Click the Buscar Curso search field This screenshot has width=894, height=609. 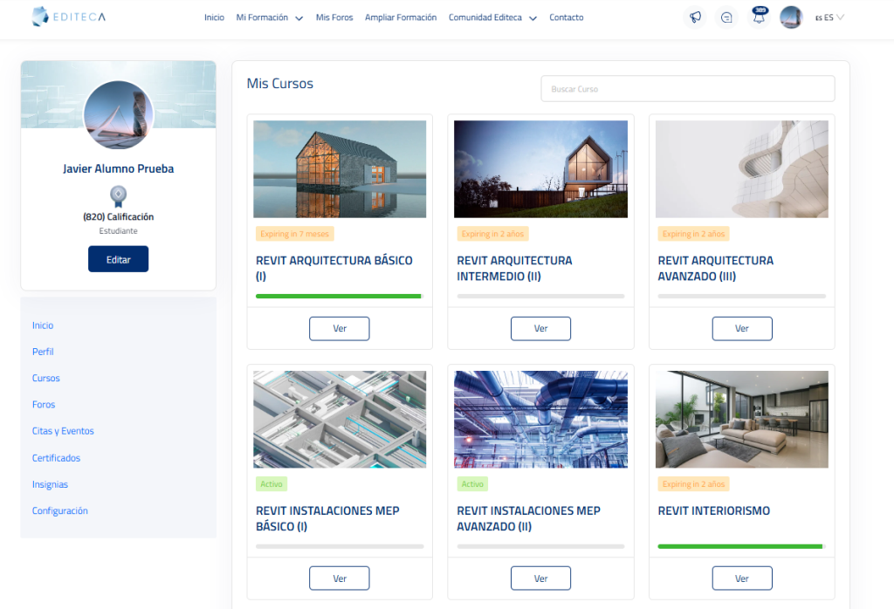(687, 89)
